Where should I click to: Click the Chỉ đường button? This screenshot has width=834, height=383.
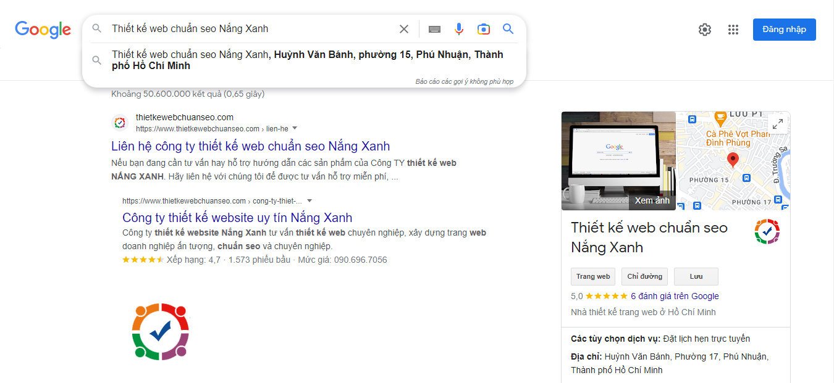click(x=644, y=276)
